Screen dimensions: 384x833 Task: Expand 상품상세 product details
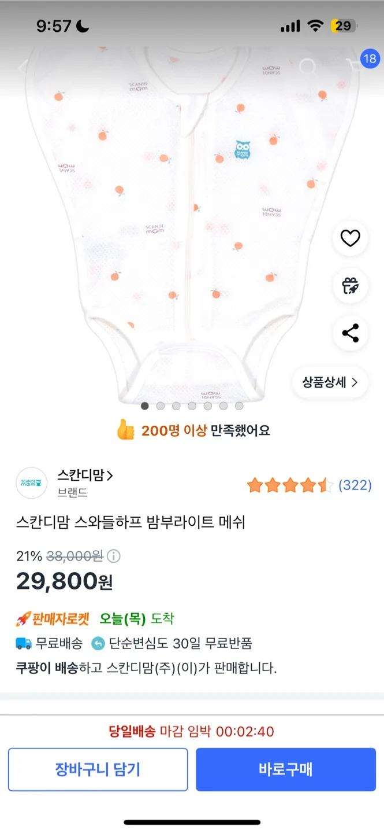[330, 382]
